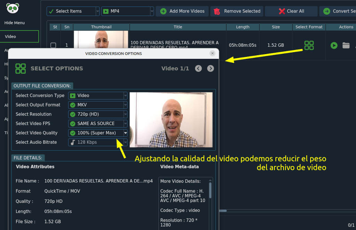
Task: Click the Title column header
Action: point(178,27)
